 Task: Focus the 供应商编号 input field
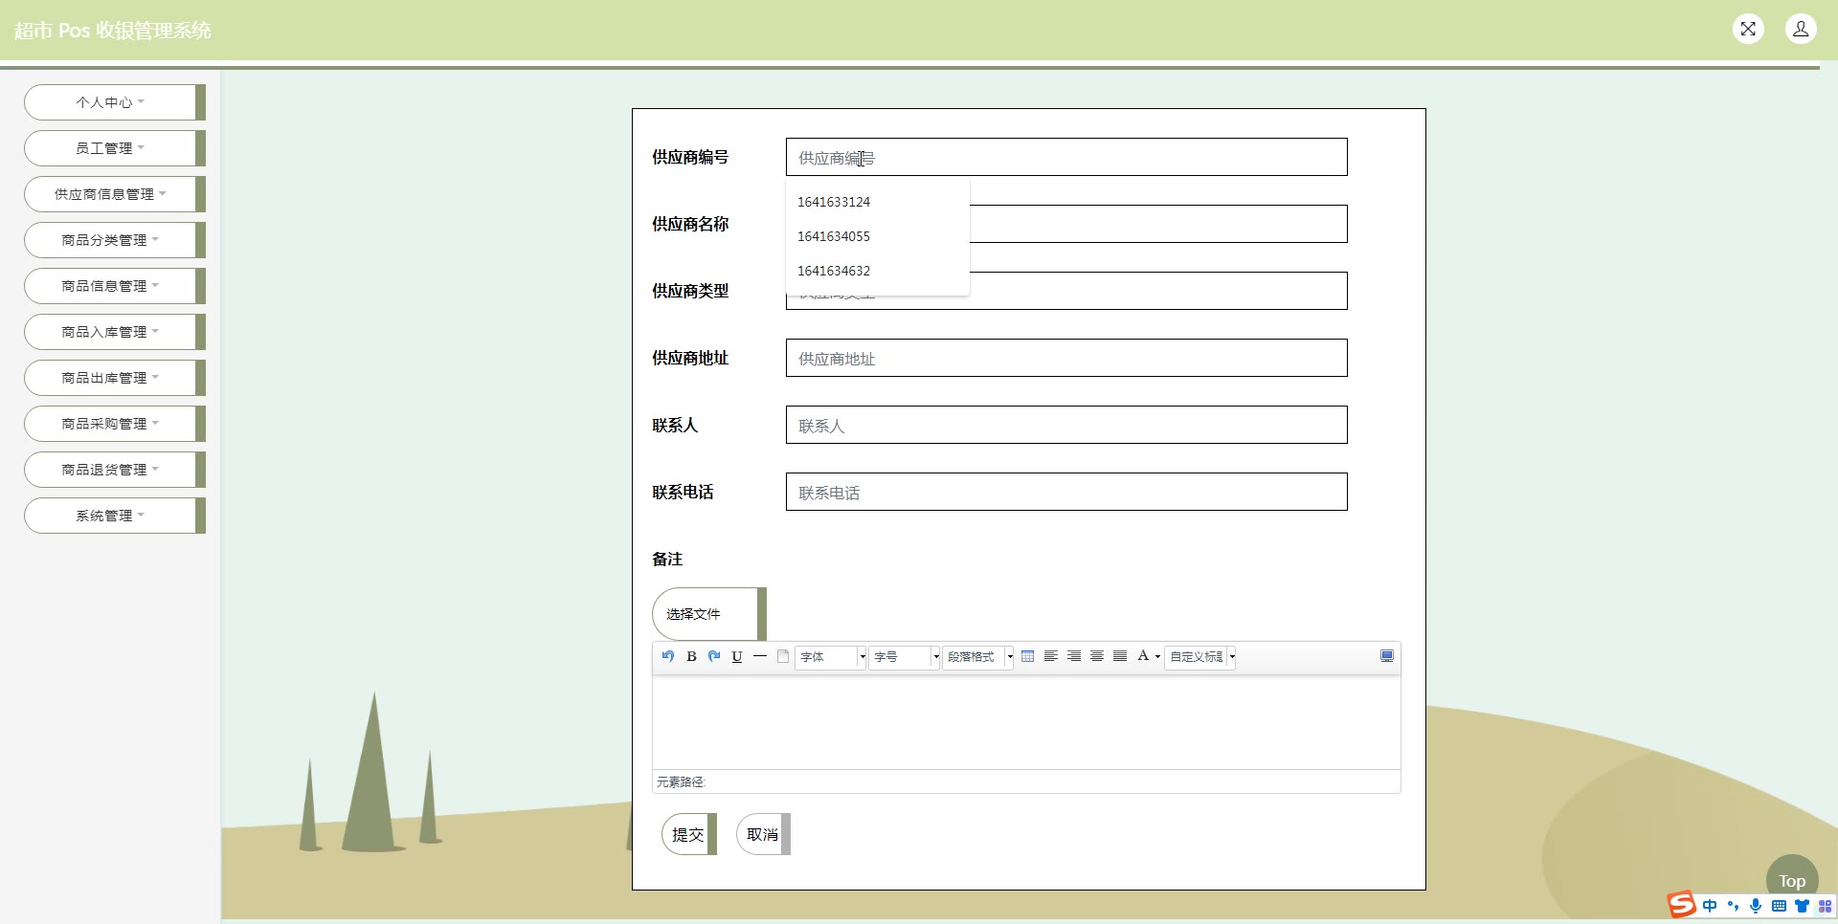[1066, 157]
